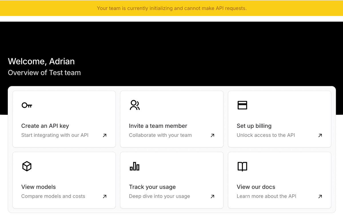The width and height of the screenshot is (343, 222).
Task: Click the arrow on View models card
Action: tap(104, 196)
